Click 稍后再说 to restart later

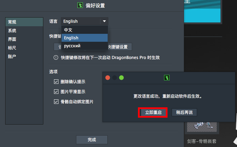pyautogui.click(x=184, y=112)
